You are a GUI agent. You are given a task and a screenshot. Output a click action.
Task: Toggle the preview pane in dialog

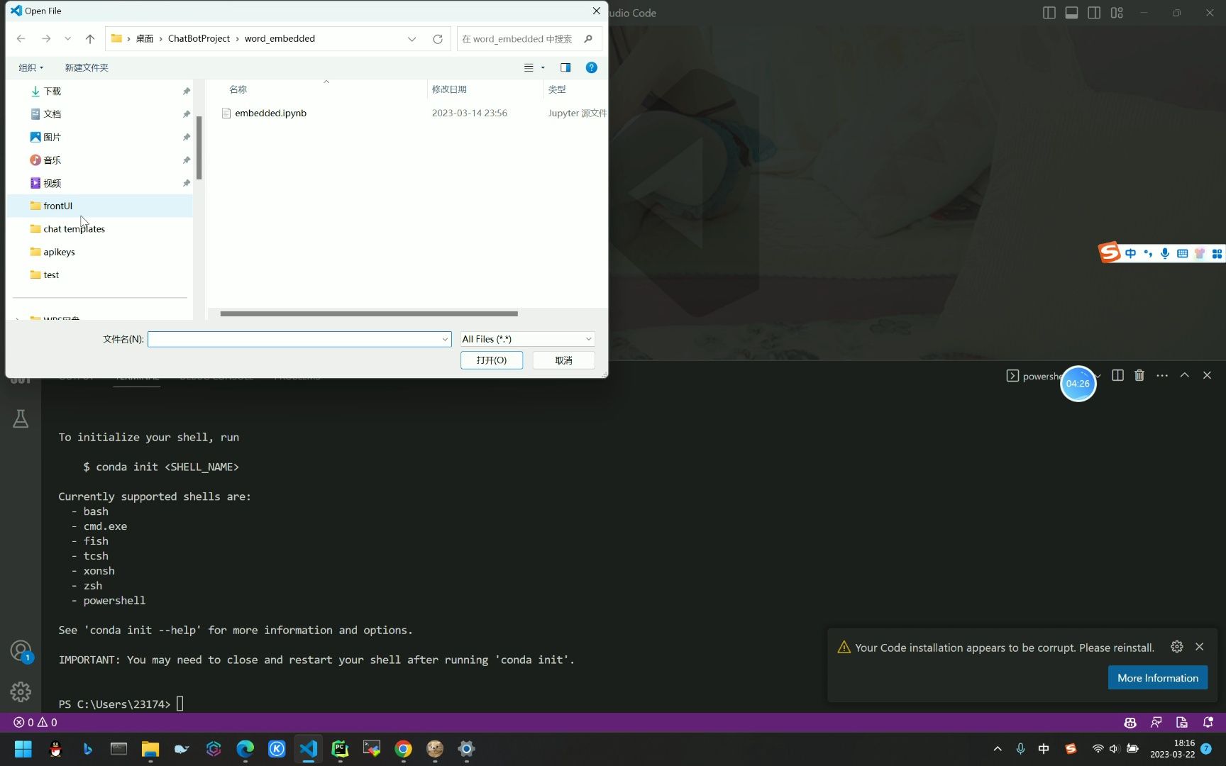click(x=565, y=67)
